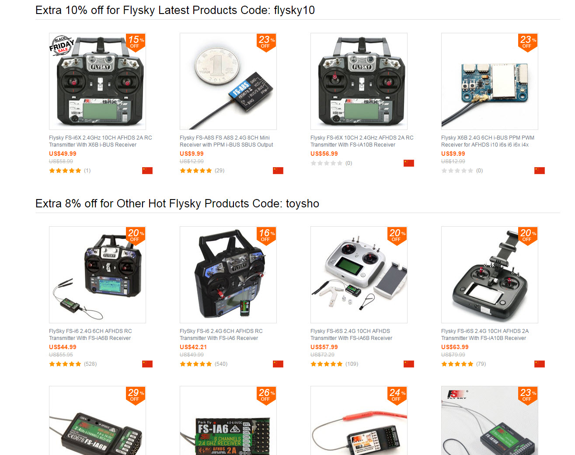This screenshot has height=455, width=575.
Task: View the white FS-i6S transmitter product image
Action: pyautogui.click(x=359, y=275)
